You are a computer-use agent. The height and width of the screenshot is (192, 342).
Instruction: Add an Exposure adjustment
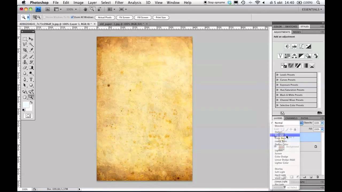coord(308,46)
